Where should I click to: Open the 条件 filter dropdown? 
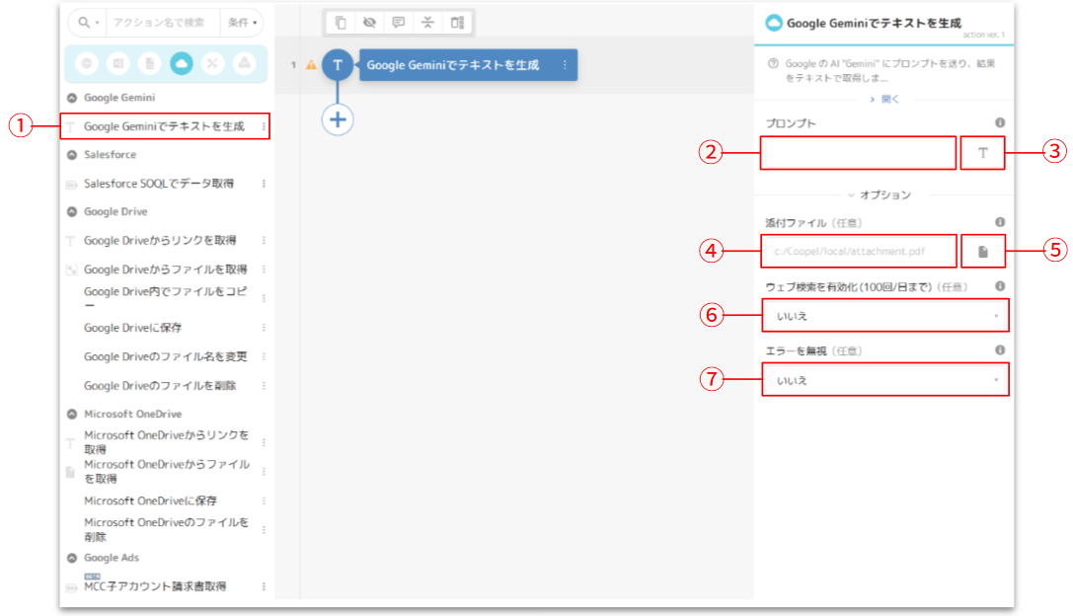[242, 23]
